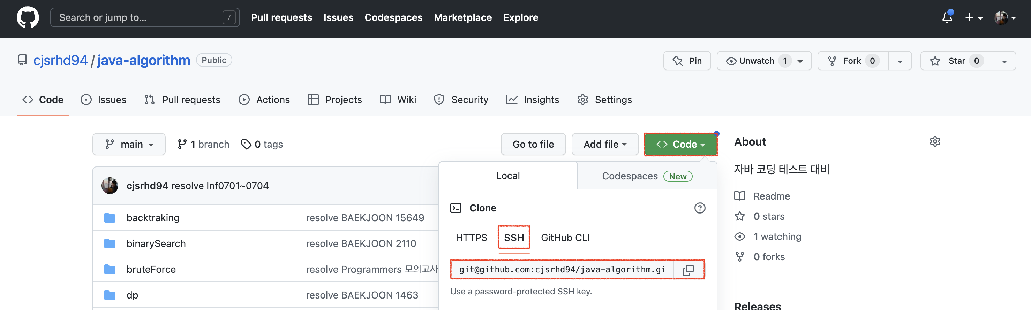Screen dimensions: 1031x310
Task: Open Explore in top navigation
Action: [520, 17]
